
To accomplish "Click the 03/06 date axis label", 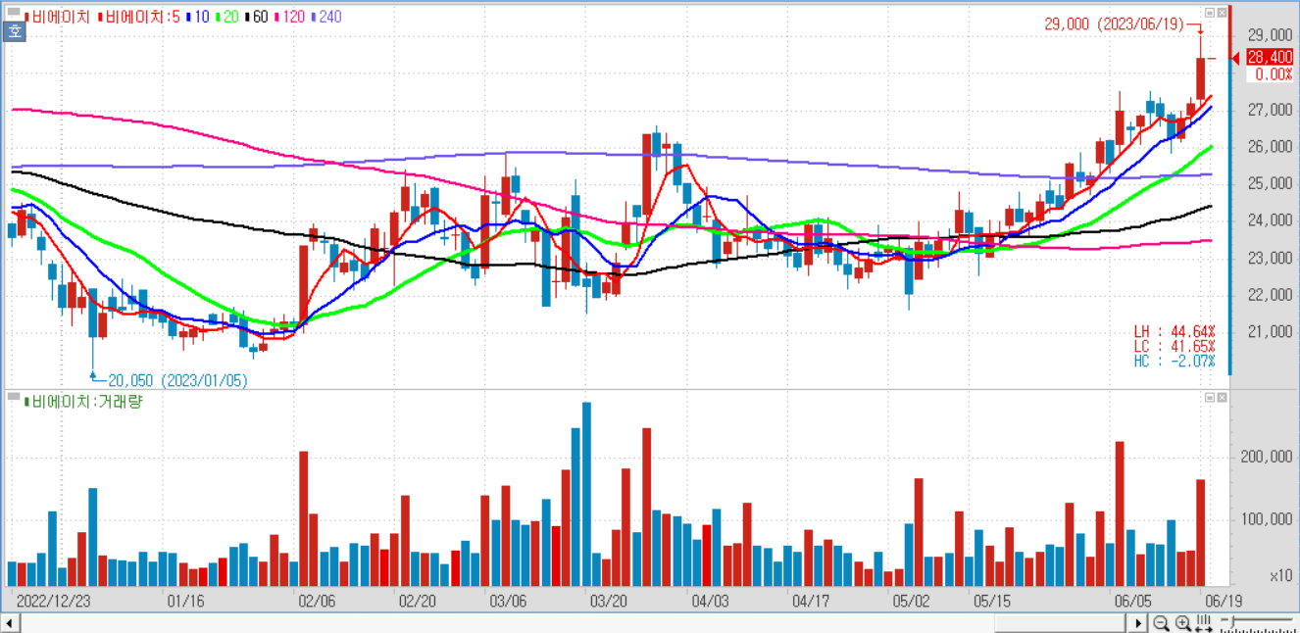I will pyautogui.click(x=507, y=600).
